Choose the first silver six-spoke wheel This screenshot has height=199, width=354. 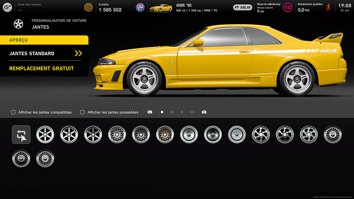[45, 135]
